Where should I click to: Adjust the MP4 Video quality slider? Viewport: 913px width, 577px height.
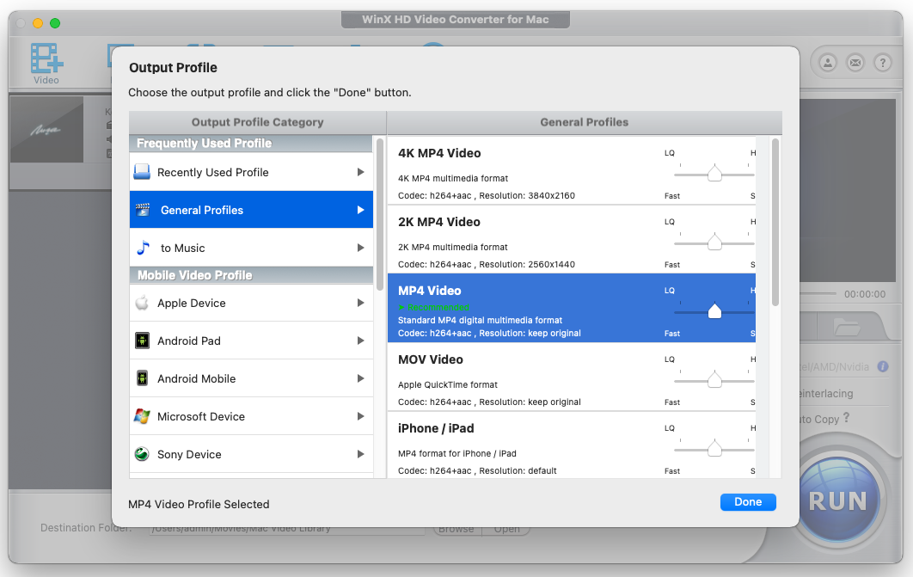714,312
